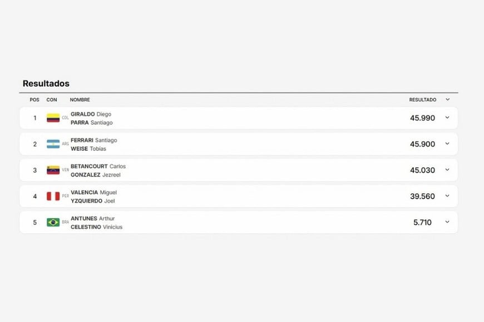The width and height of the screenshot is (484, 322).
Task: Expand the Argentina result row chevron
Action: point(447,144)
